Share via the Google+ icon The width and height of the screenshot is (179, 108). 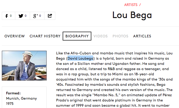(x=37, y=16)
